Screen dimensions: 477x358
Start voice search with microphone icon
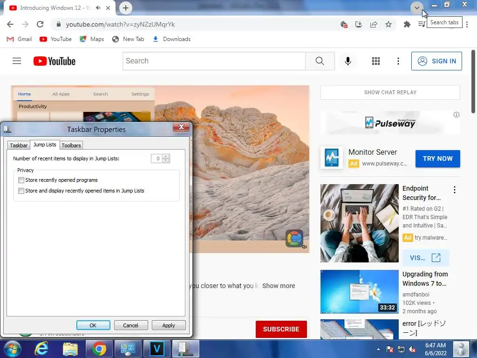point(348,61)
